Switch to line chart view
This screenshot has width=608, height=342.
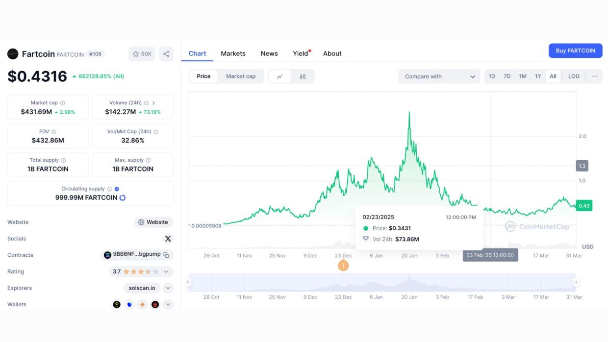[x=280, y=76]
